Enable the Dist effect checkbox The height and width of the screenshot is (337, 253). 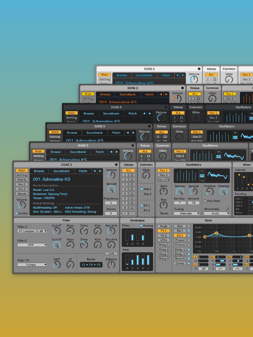[189, 226]
